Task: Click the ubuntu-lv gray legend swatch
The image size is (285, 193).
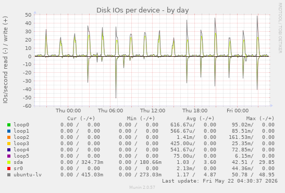Action: click(x=9, y=175)
